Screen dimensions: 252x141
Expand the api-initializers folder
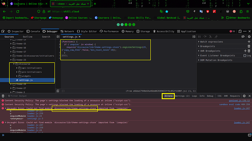pyautogui.click(x=17, y=68)
